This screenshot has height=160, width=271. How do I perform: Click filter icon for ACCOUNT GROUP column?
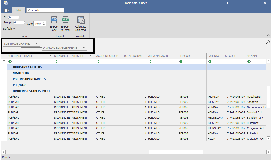pos(98,61)
